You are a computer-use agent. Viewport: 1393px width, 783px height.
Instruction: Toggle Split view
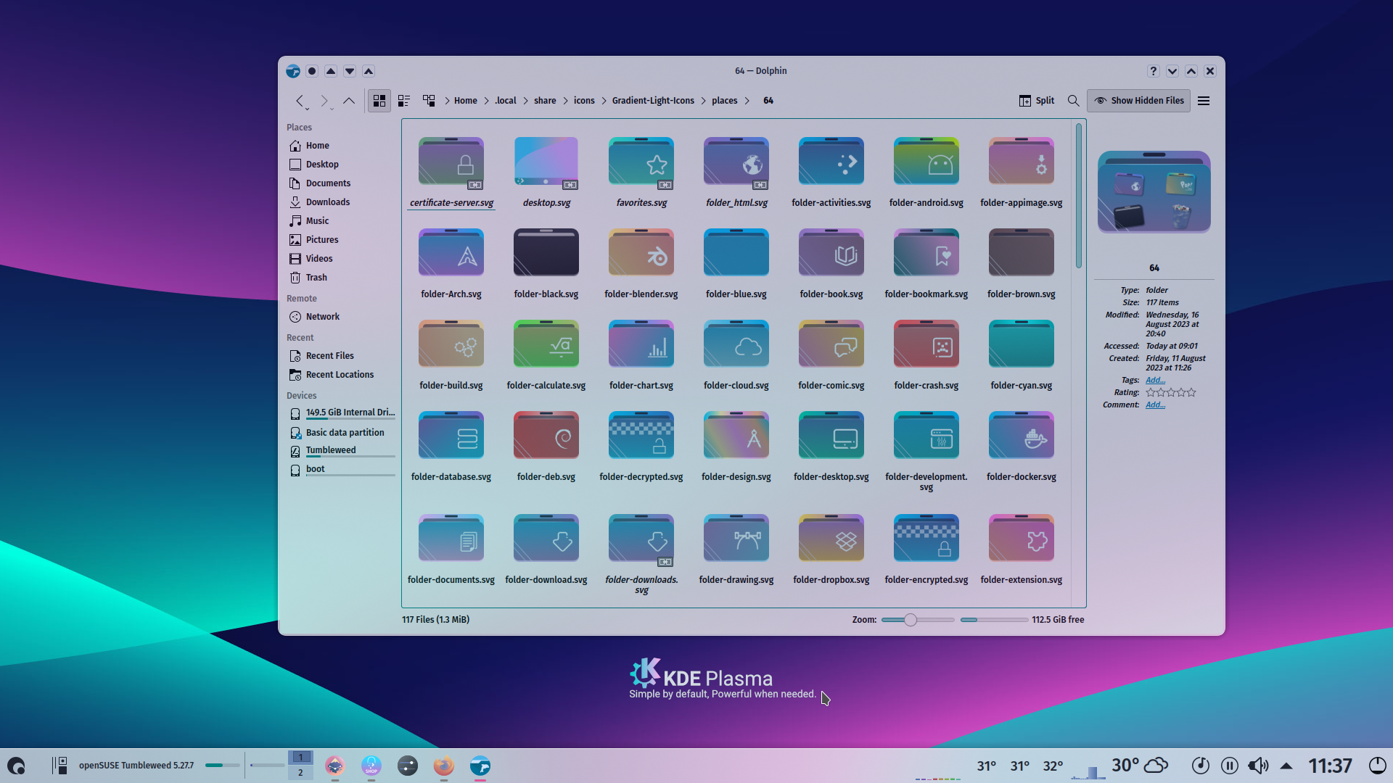pos(1037,101)
